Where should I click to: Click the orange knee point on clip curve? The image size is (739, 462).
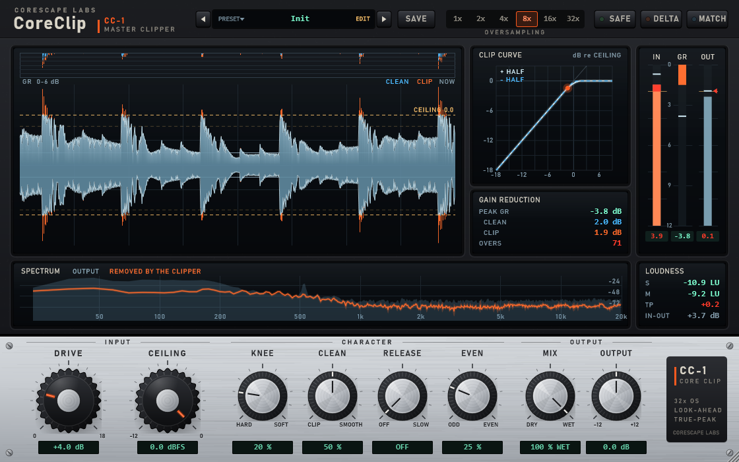pos(567,88)
